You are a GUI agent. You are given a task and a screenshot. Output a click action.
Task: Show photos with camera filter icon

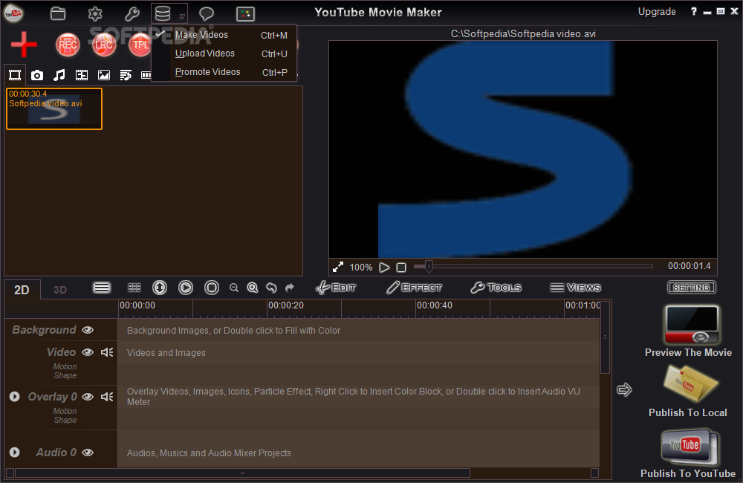point(37,75)
